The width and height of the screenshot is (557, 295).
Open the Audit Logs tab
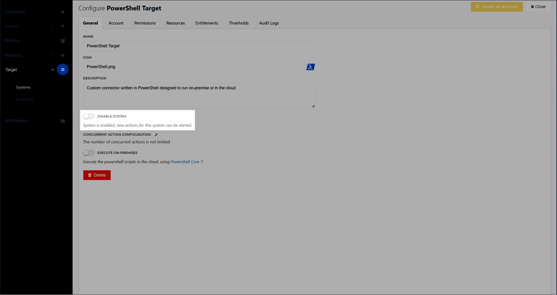pyautogui.click(x=269, y=23)
